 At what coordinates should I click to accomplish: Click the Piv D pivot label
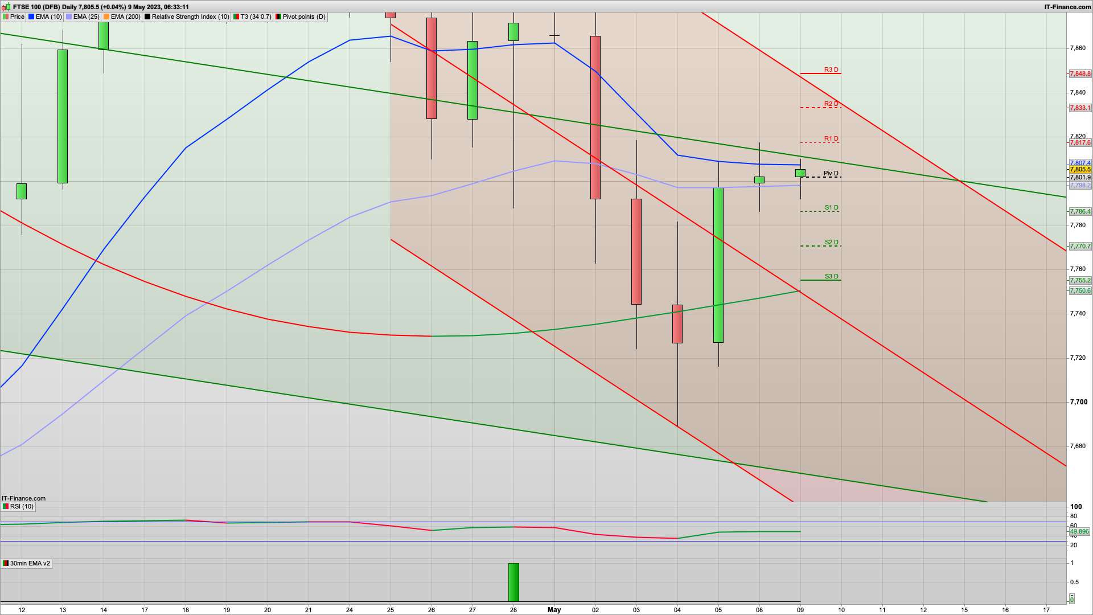point(831,173)
